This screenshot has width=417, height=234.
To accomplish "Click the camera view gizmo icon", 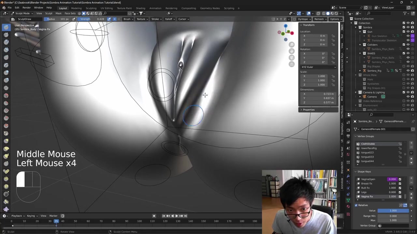I will (292, 58).
